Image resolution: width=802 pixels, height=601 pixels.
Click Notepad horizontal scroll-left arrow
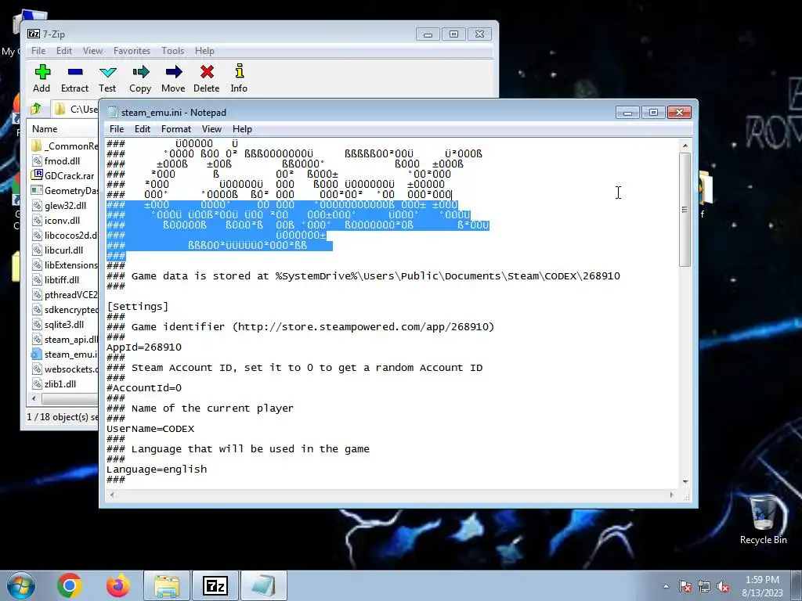(112, 495)
